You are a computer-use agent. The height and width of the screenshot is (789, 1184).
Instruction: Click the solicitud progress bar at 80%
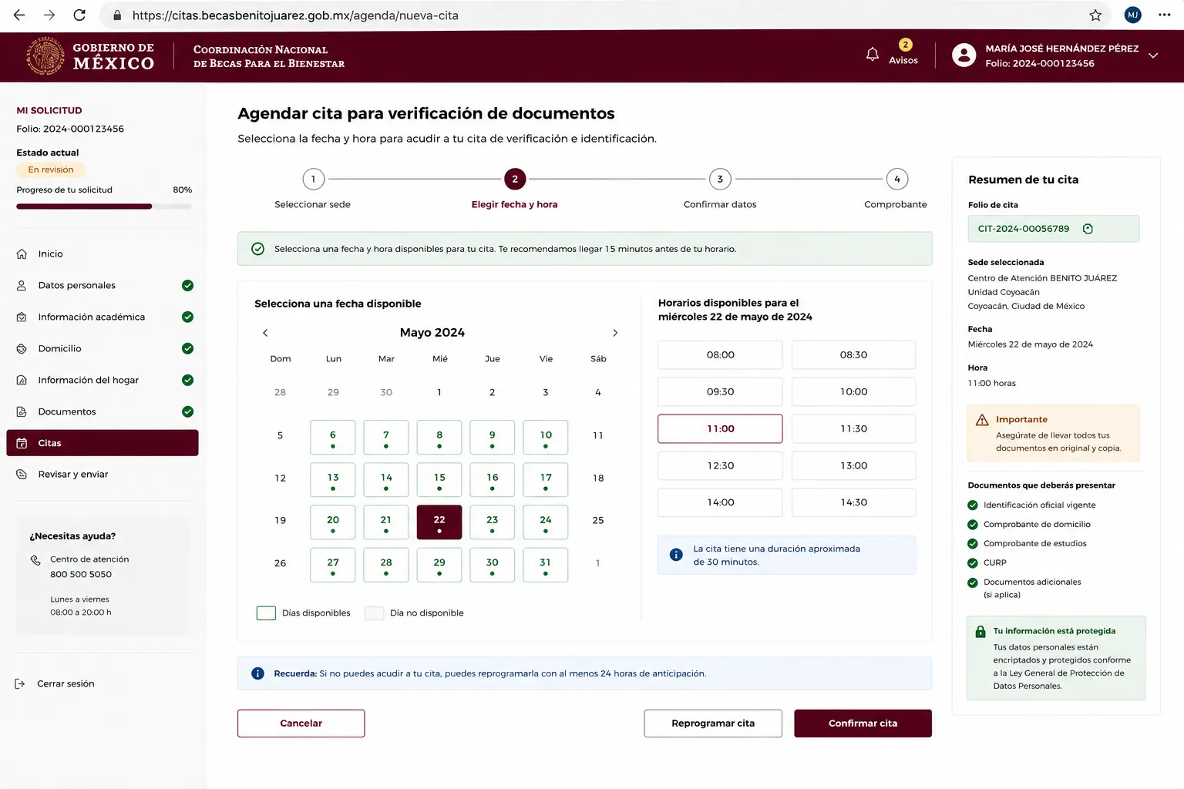pyautogui.click(x=104, y=206)
